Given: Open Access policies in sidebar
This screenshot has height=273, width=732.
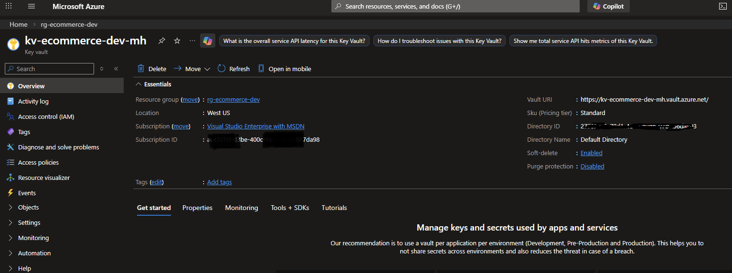Looking at the screenshot, I should pos(38,163).
